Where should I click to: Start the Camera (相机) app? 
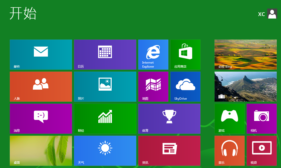262,118
